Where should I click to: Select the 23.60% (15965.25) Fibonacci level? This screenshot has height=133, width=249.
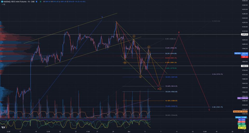click(171, 48)
